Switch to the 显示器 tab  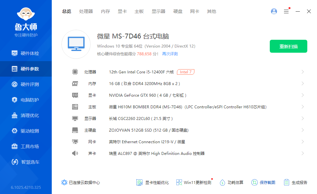(158, 11)
